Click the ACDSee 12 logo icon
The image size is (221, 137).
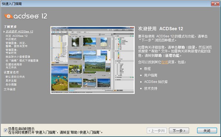tap(8, 16)
